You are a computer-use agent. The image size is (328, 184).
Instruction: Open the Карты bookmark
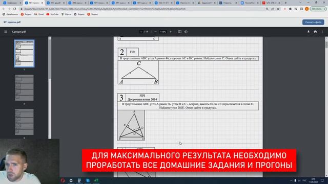(x=66, y=14)
